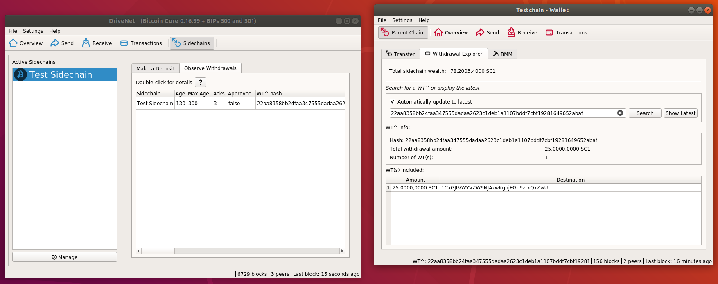Clear the WT^ hash search field
The image size is (718, 284).
[620, 113]
